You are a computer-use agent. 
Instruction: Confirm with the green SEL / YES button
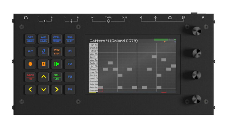coord(57,77)
